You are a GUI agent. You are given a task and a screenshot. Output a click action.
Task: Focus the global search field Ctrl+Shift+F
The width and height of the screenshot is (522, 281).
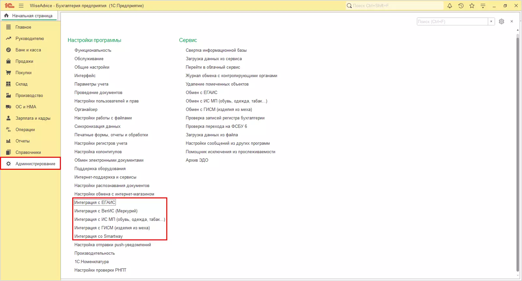[394, 6]
